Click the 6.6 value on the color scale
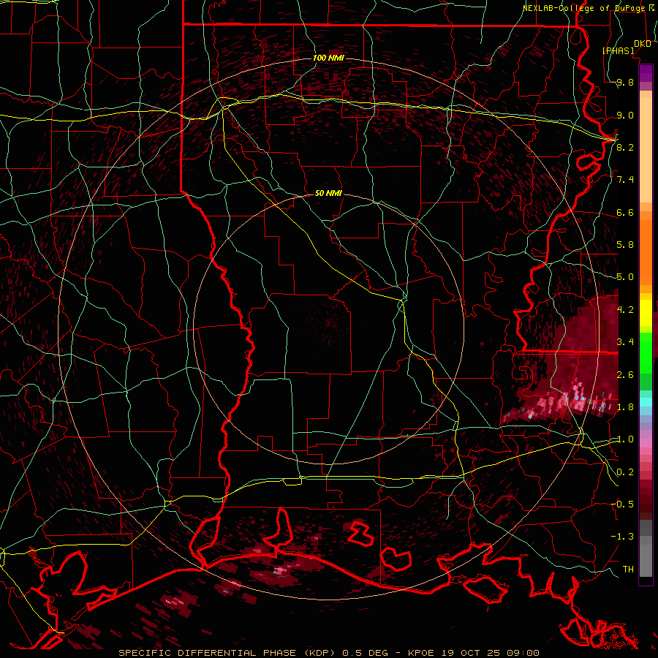 625,212
